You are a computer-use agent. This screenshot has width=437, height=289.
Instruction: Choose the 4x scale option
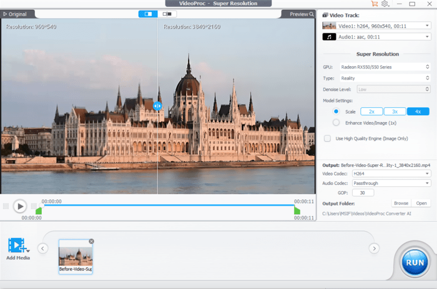click(x=418, y=111)
